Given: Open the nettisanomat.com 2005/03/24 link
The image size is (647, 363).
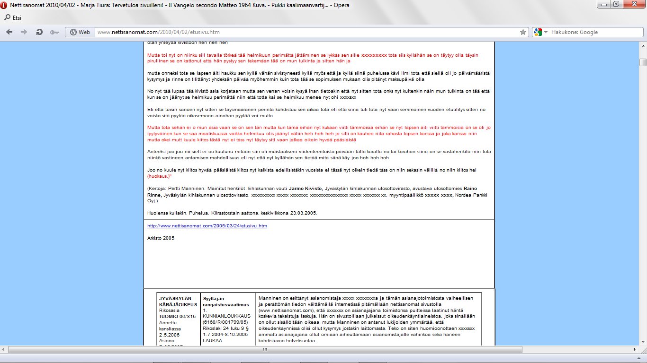Looking at the screenshot, I should point(207,226).
